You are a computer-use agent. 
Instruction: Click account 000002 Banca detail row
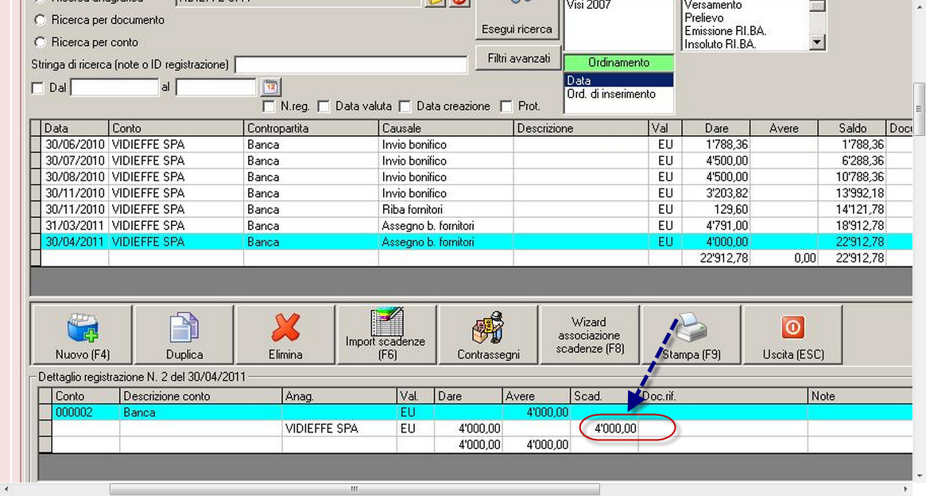[x=475, y=413]
